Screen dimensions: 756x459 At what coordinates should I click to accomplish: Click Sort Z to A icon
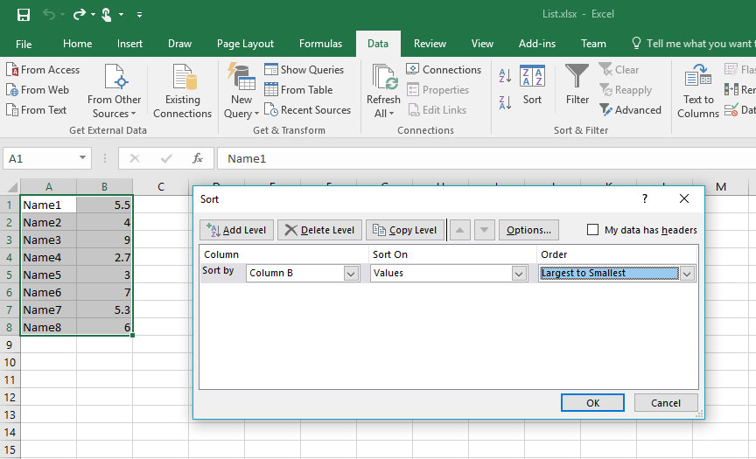click(x=506, y=102)
